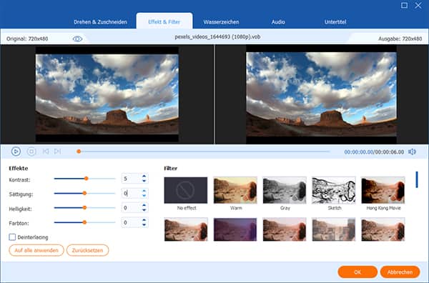
Task: Choose the Hong Kong Movie filter
Action: (383, 190)
